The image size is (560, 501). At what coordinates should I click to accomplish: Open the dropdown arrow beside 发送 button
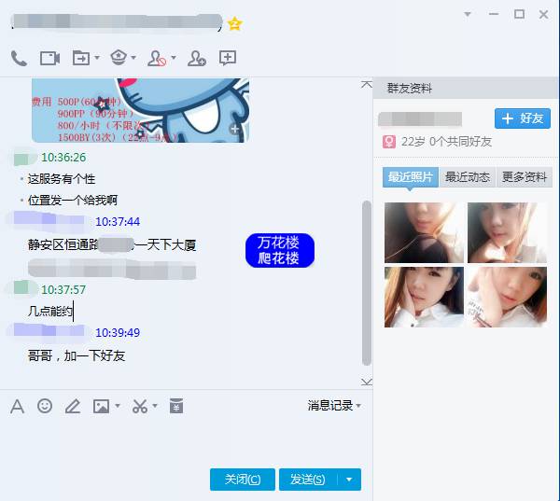pyautogui.click(x=349, y=480)
